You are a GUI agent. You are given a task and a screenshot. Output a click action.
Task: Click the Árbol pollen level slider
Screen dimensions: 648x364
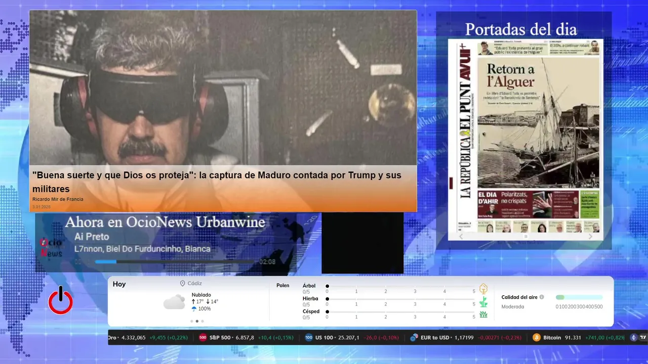400,286
